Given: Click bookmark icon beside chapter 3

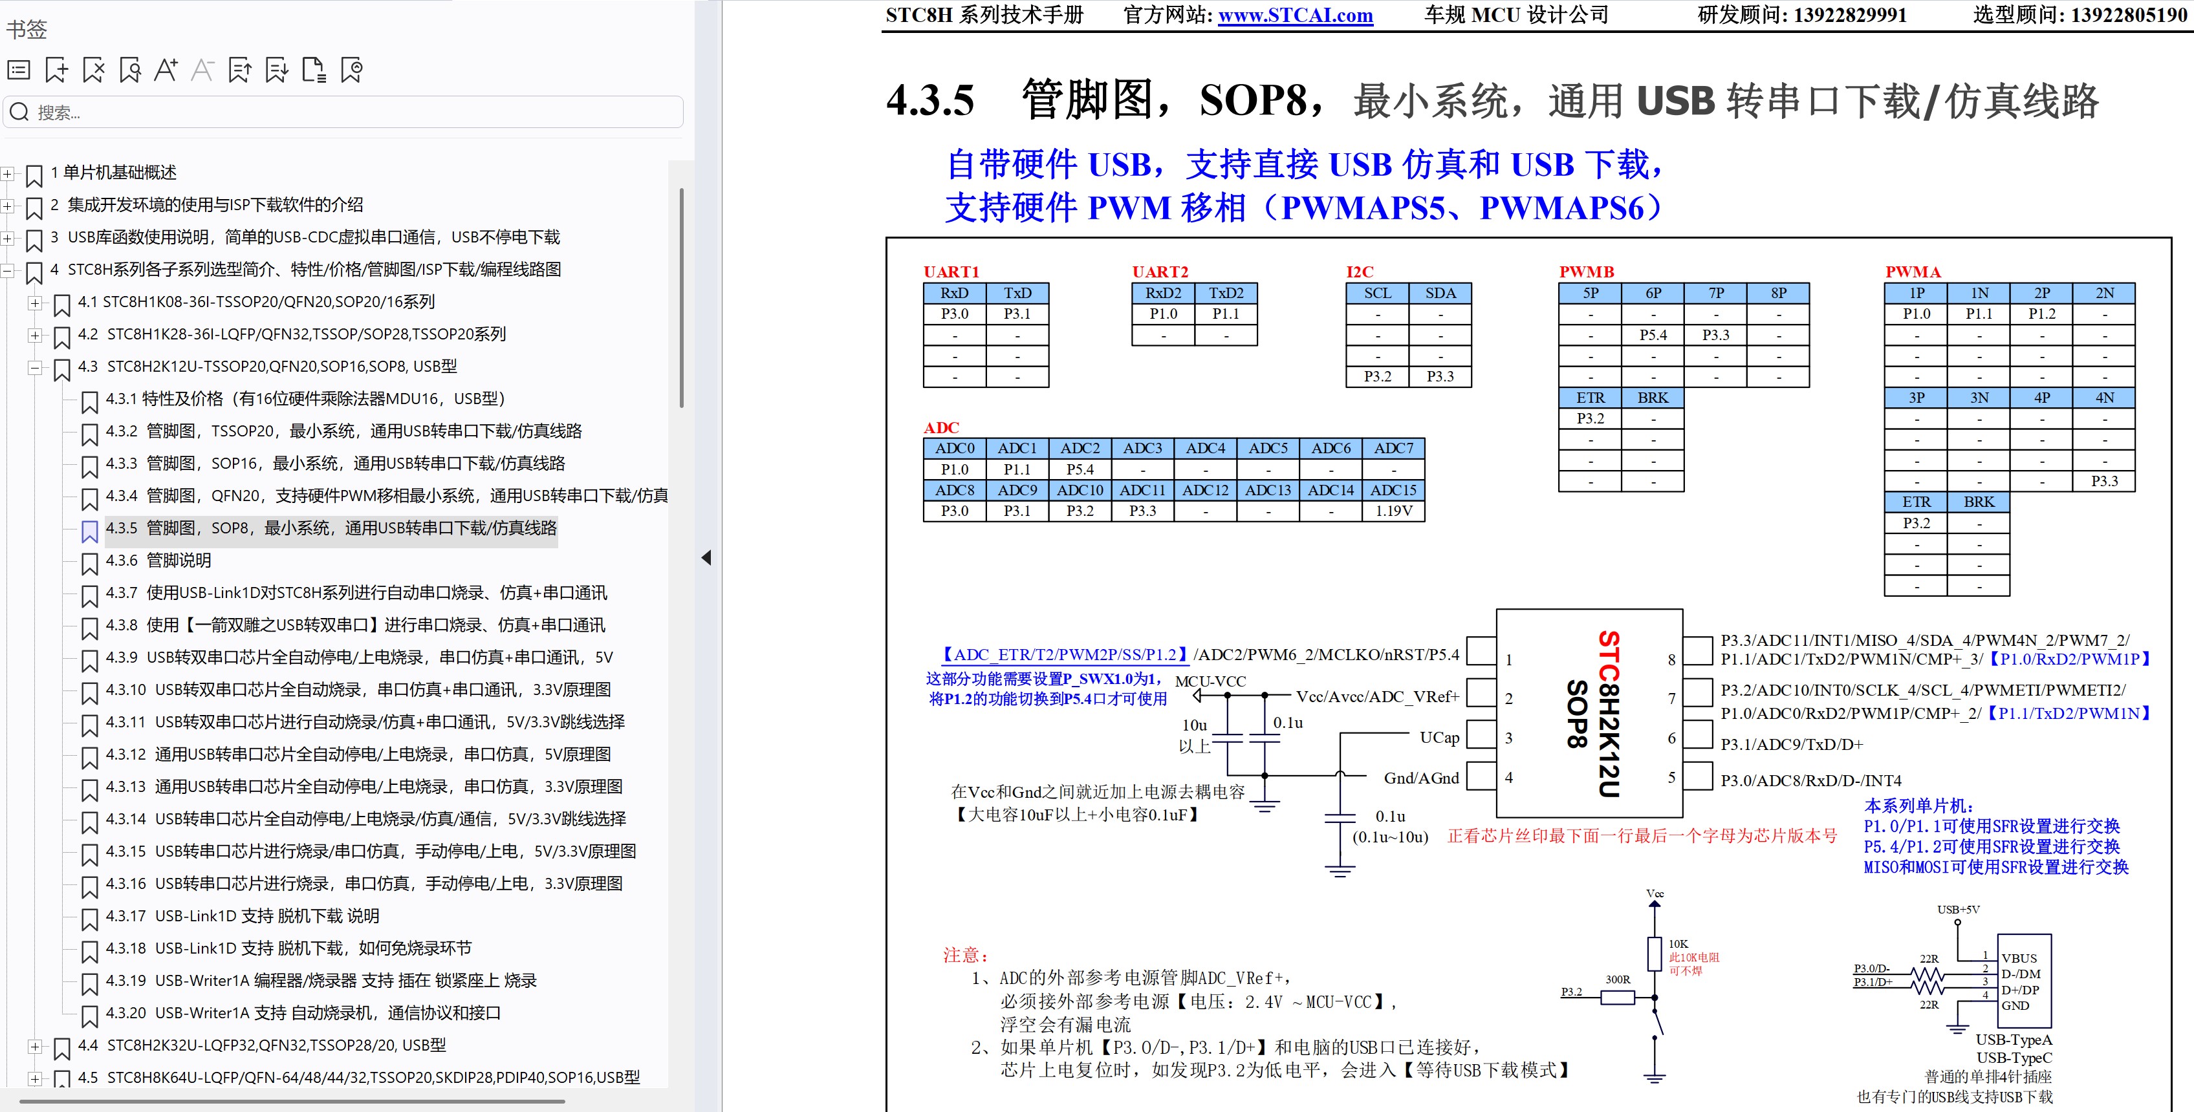Looking at the screenshot, I should pos(35,240).
